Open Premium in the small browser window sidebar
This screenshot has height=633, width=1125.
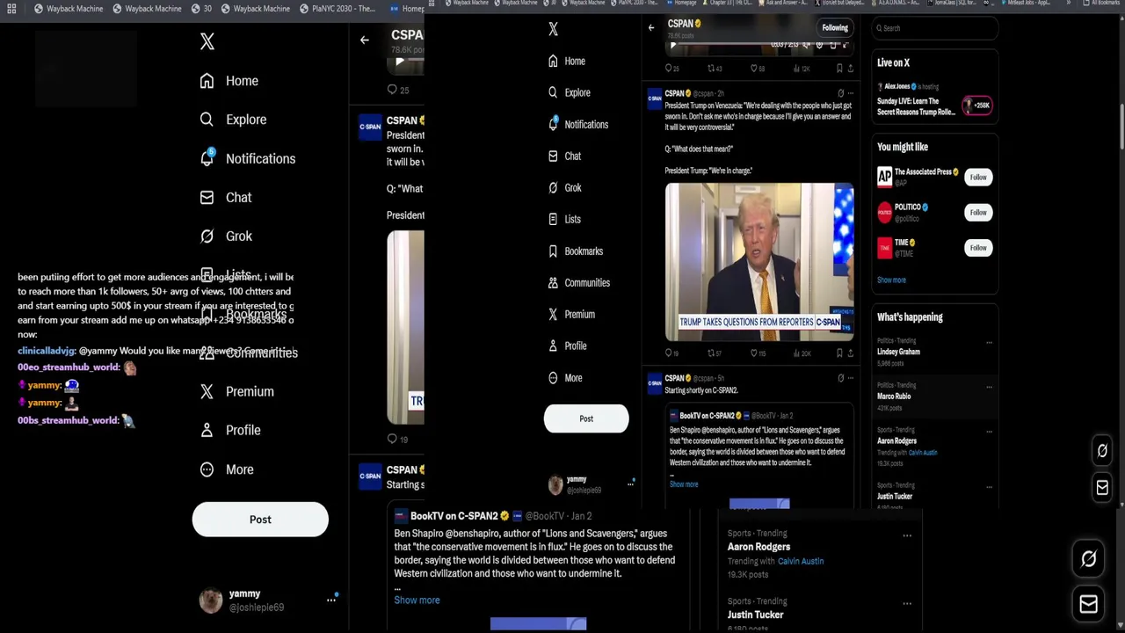click(571, 314)
